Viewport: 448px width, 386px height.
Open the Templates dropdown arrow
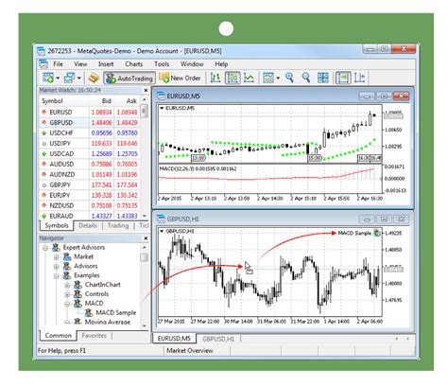coord(278,78)
